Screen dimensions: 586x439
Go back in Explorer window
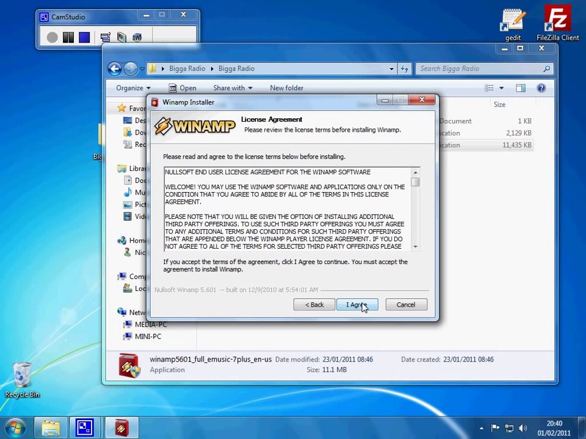(115, 69)
